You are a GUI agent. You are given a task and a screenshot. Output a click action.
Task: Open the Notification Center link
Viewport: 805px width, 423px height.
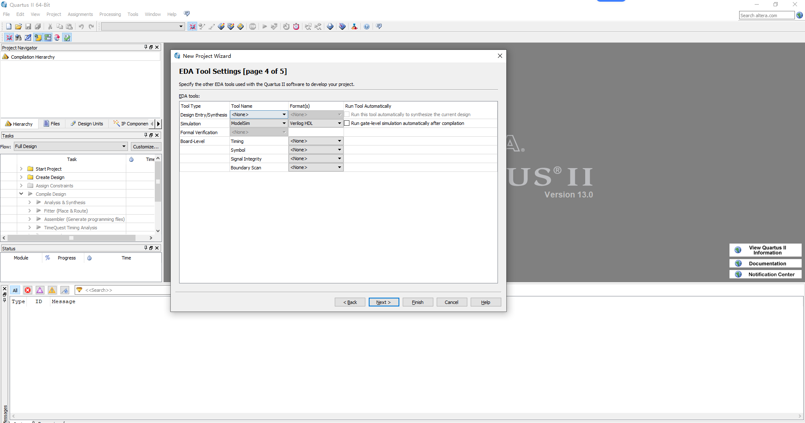(766, 274)
